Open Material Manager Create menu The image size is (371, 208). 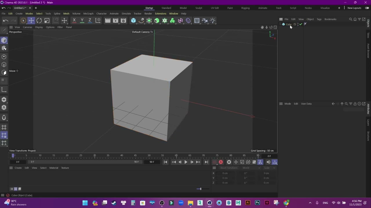pyautogui.click(x=18, y=168)
